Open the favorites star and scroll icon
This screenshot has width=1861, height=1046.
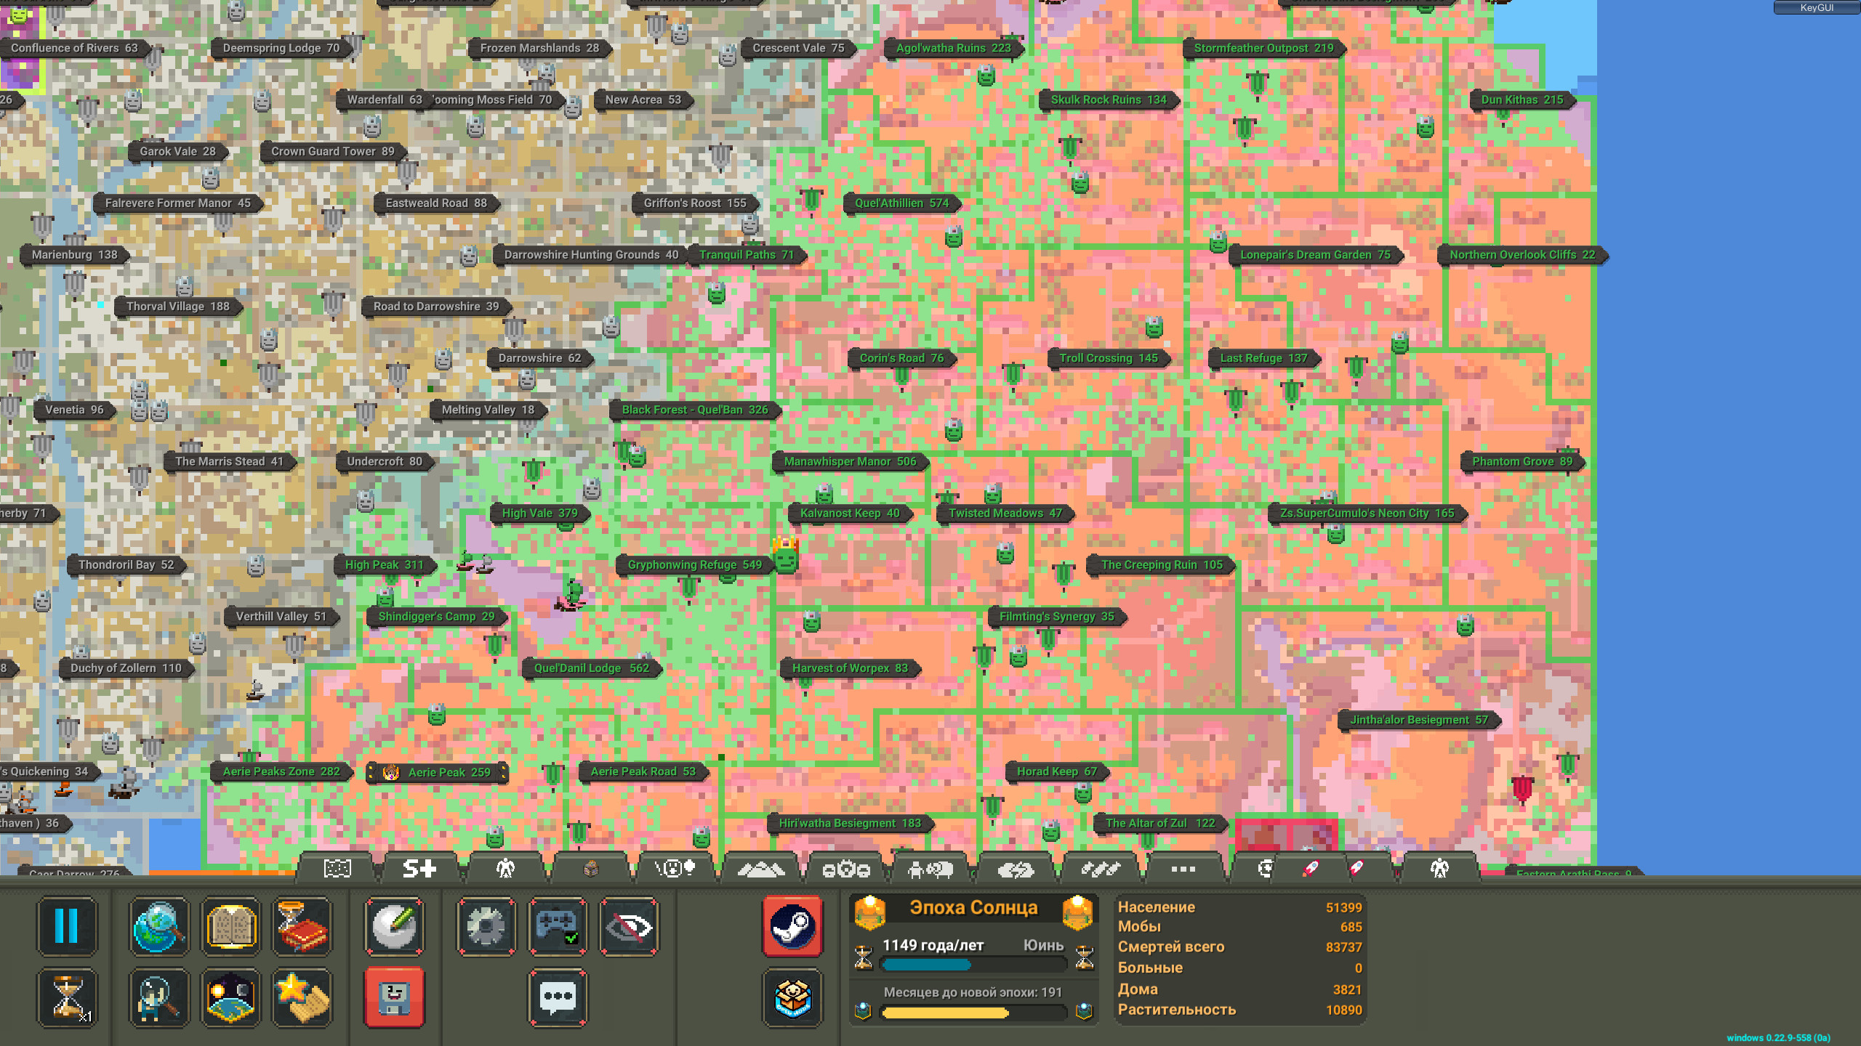point(302,997)
